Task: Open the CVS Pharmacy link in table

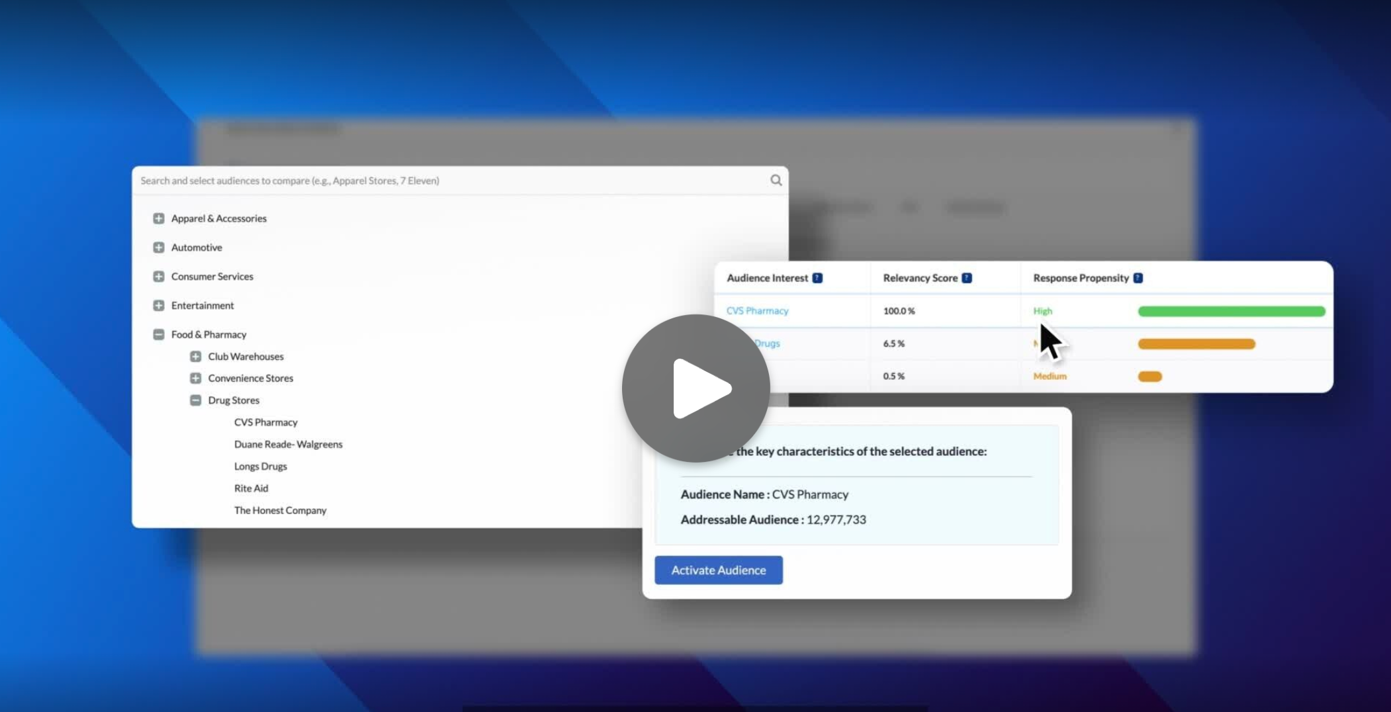Action: [757, 311]
